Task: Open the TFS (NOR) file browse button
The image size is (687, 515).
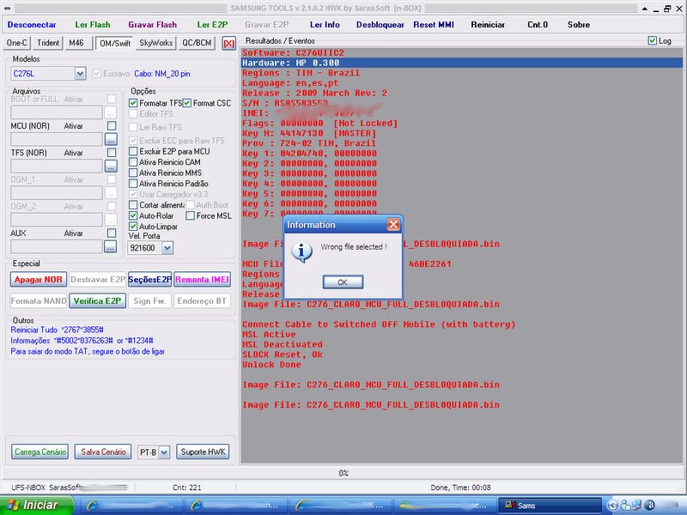Action: 111,167
